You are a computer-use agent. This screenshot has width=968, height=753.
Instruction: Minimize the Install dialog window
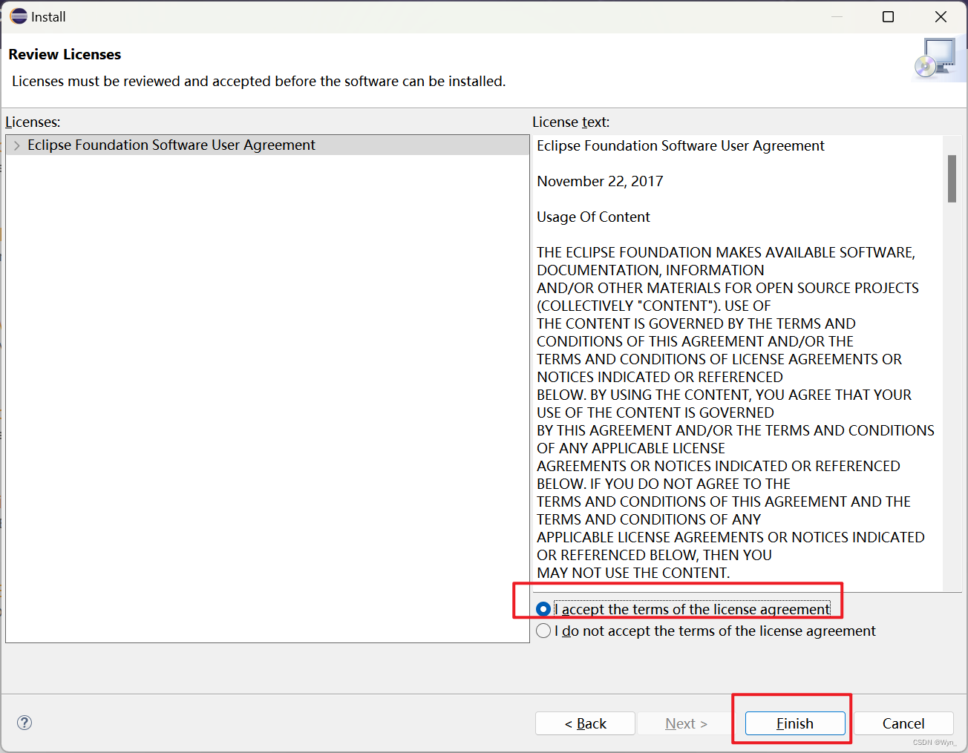(837, 16)
